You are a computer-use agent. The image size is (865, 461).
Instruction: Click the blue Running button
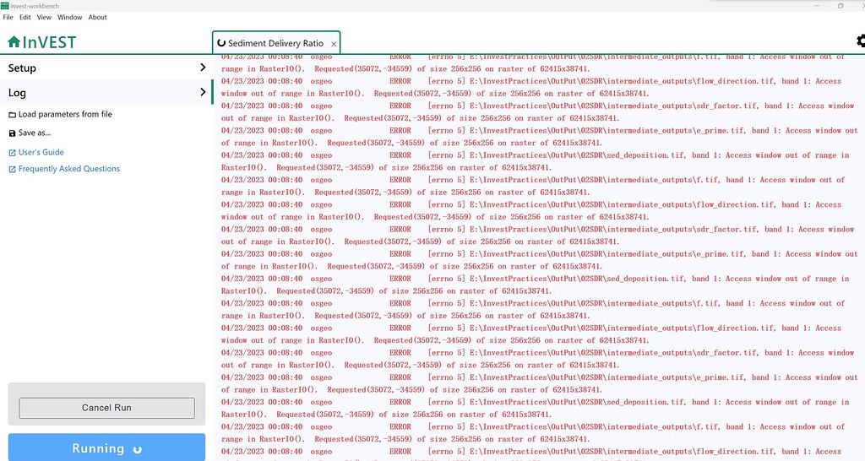pos(106,447)
